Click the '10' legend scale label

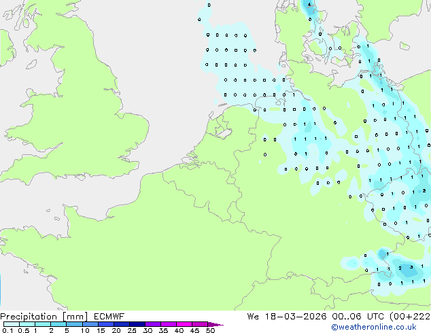click(85, 330)
